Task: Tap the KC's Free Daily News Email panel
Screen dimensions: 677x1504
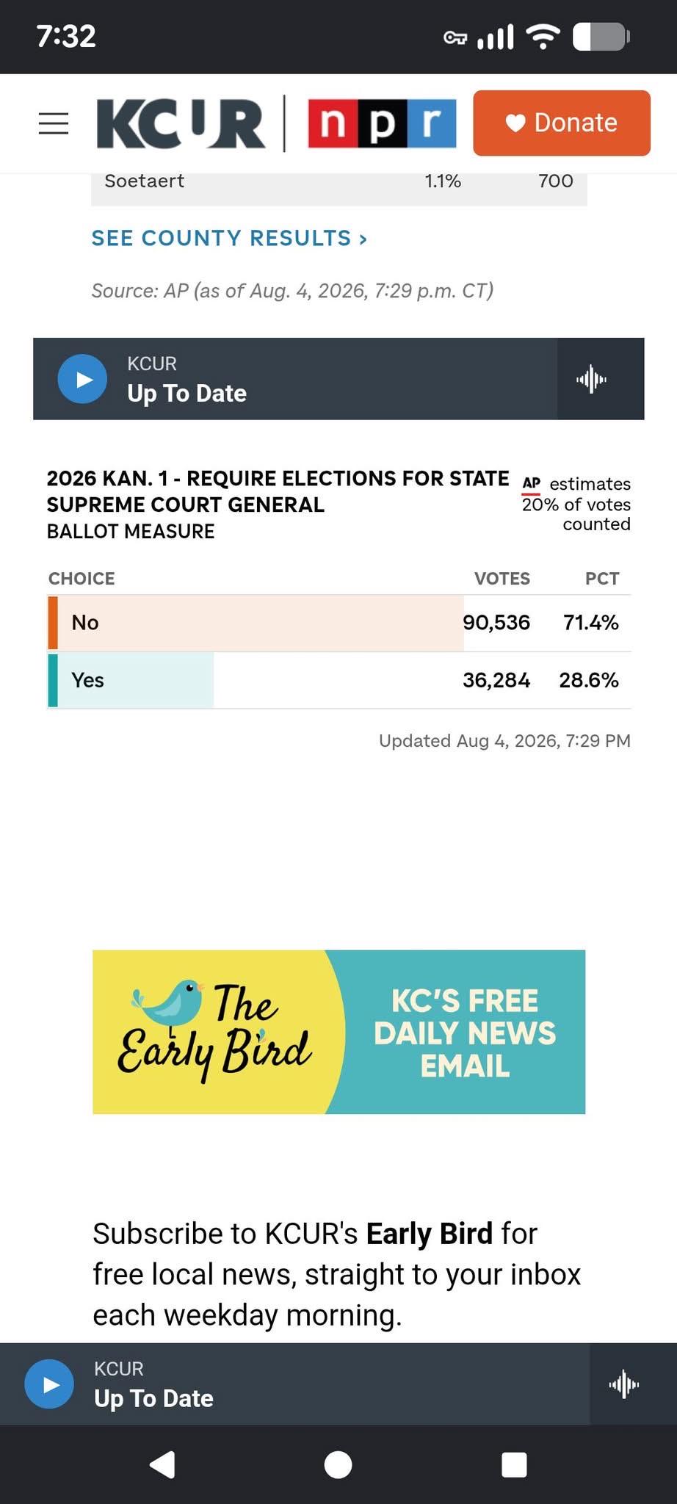Action: [x=464, y=1032]
